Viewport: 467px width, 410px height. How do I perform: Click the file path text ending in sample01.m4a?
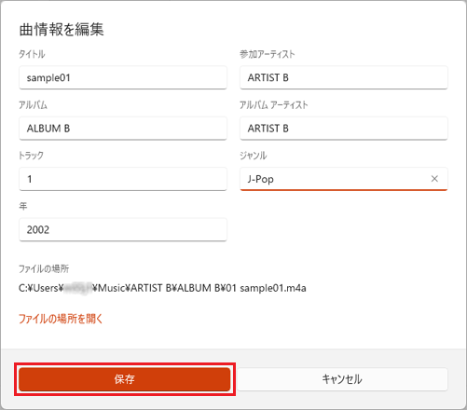tap(162, 288)
